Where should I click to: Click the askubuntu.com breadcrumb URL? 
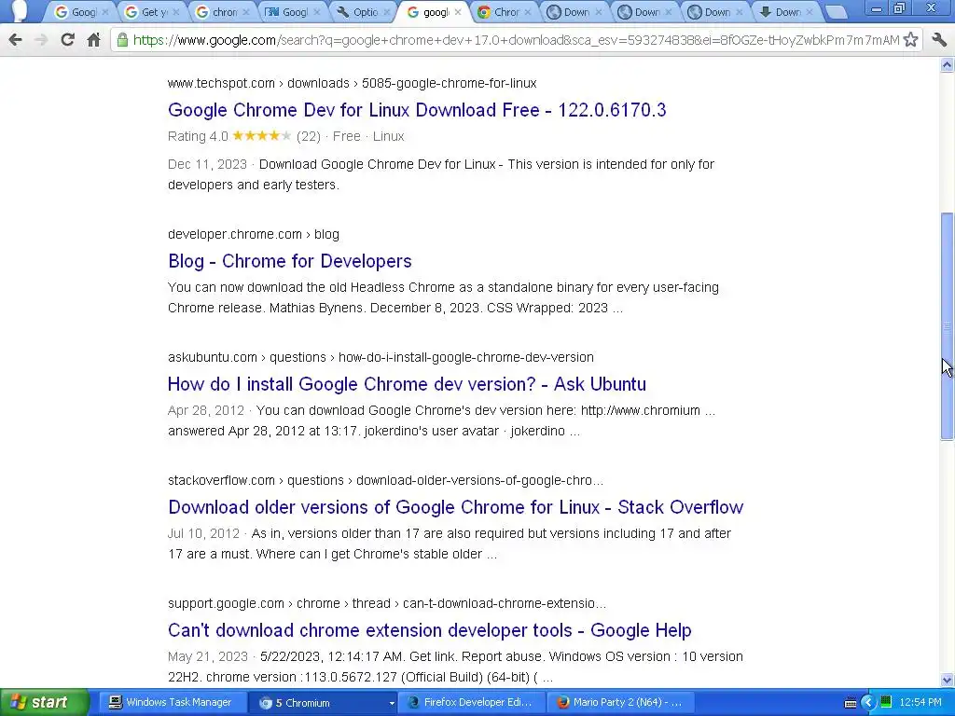(381, 357)
